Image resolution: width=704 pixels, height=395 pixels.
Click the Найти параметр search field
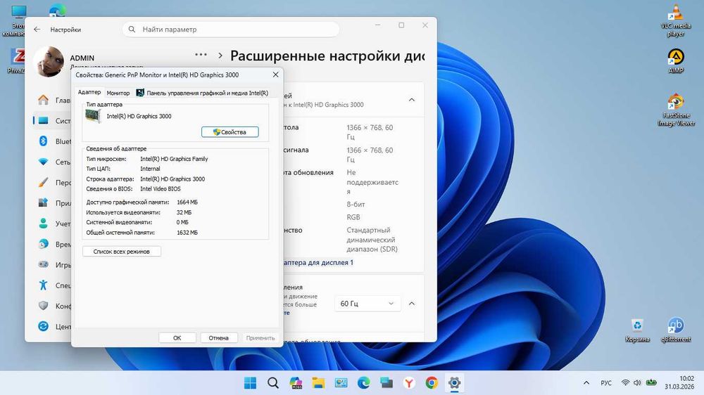tap(231, 30)
